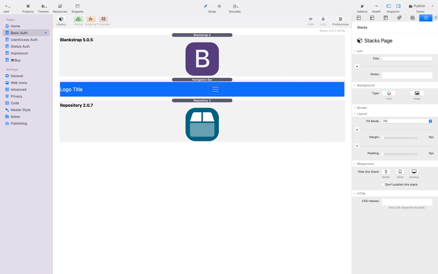Viewport: 438px width, 274px height.
Task: Click the External Template button
Action: point(91,19)
